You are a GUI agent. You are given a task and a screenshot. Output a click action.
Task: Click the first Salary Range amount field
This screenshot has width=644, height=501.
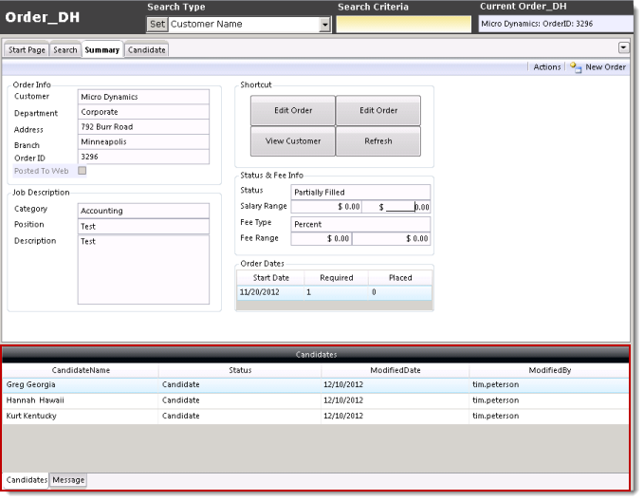click(x=326, y=207)
